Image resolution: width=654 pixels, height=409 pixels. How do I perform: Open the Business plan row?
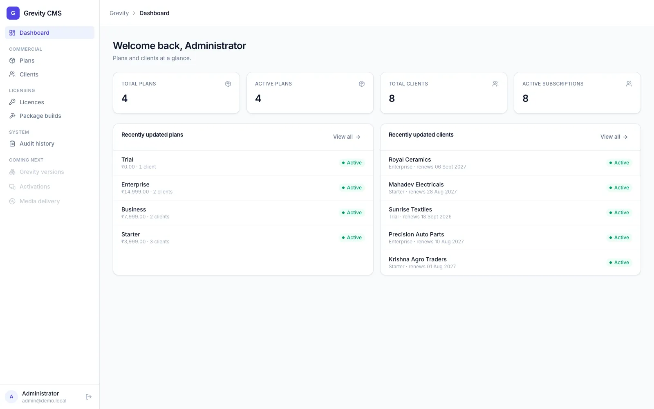click(243, 213)
